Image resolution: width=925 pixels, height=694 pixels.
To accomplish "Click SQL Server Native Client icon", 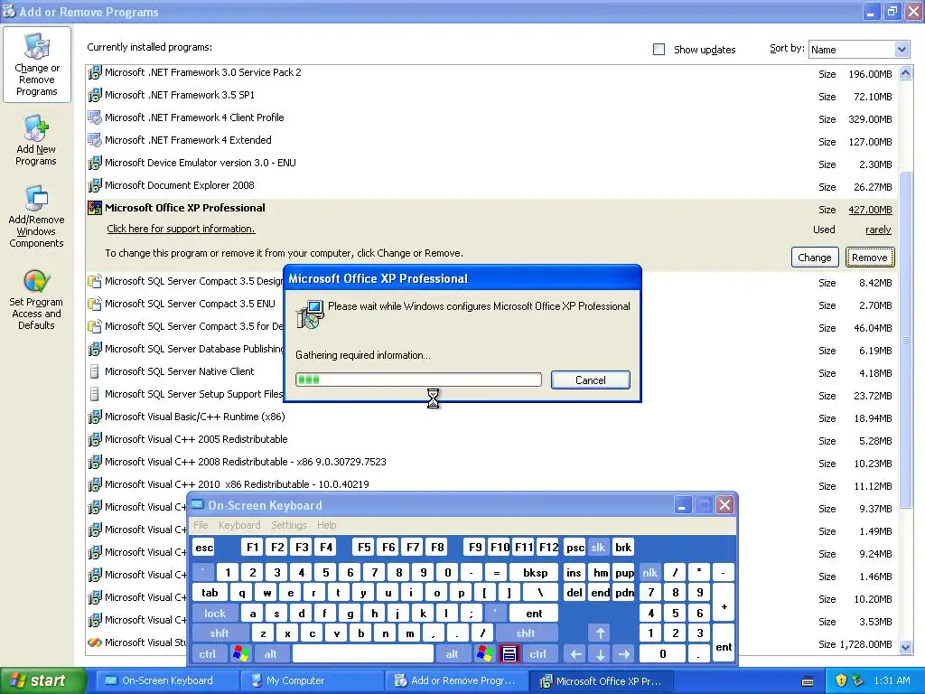I will [x=94, y=371].
